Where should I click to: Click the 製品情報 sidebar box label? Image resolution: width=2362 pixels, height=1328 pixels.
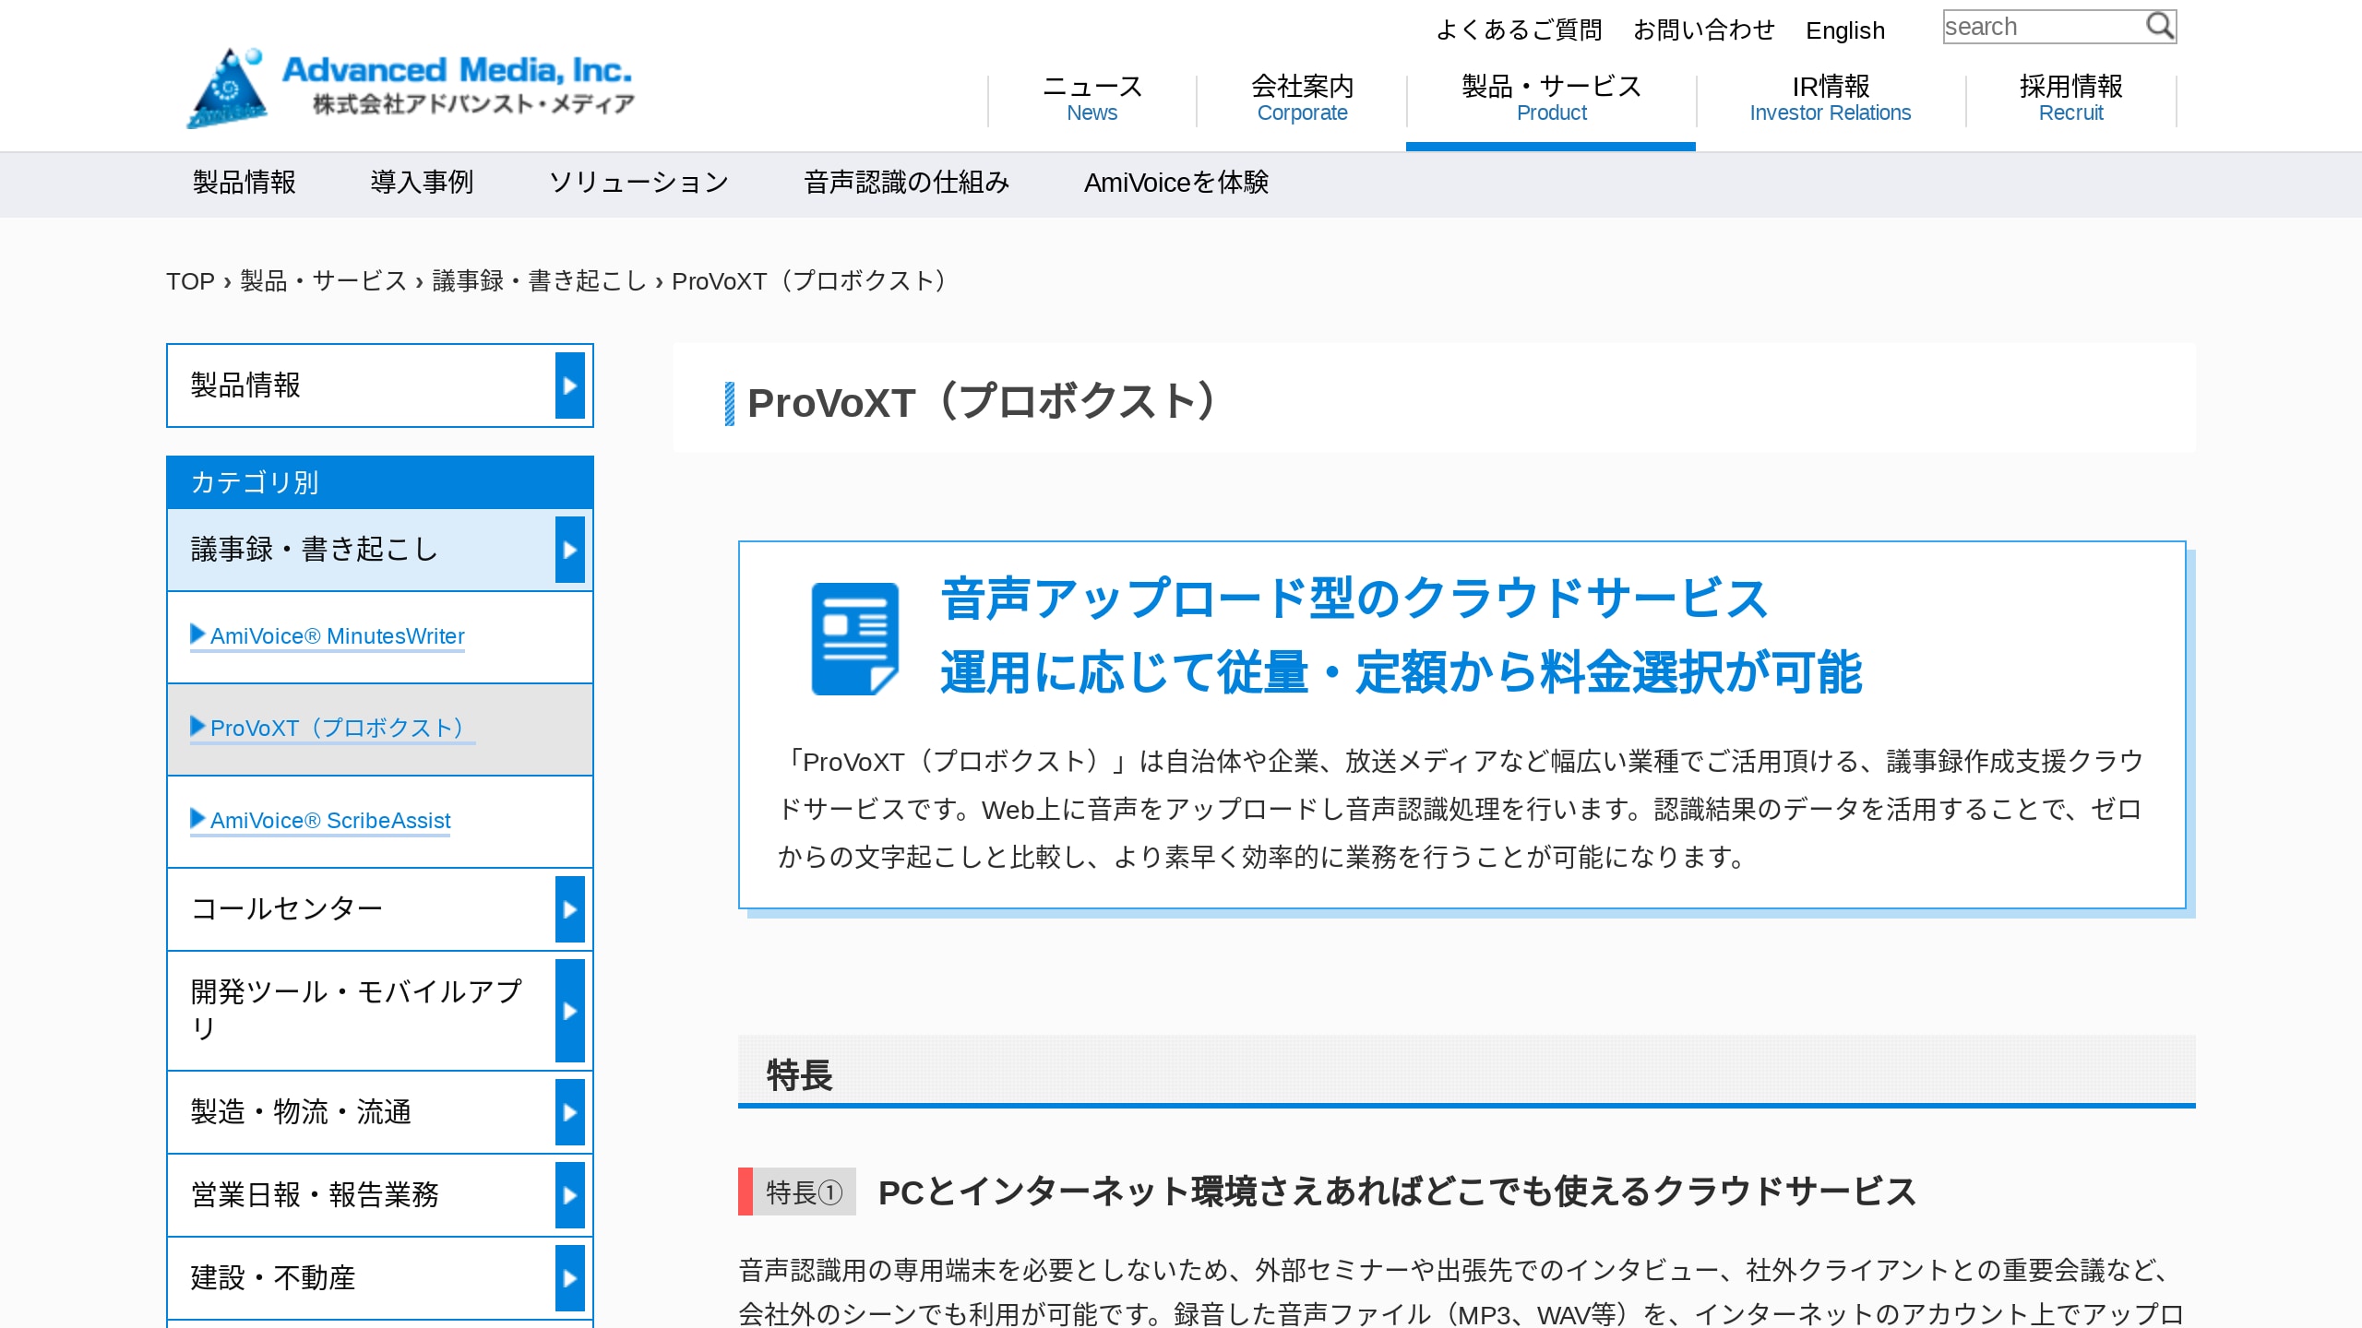click(245, 385)
